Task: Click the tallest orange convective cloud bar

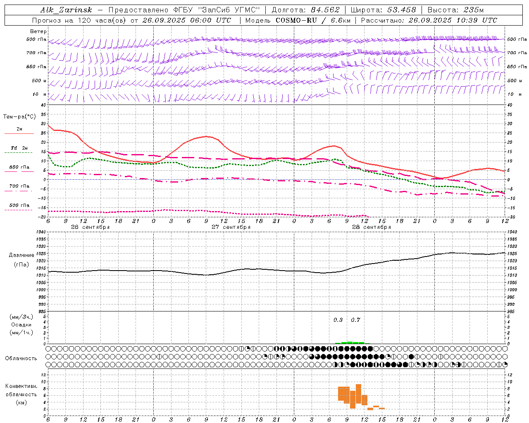Action: [x=358, y=394]
